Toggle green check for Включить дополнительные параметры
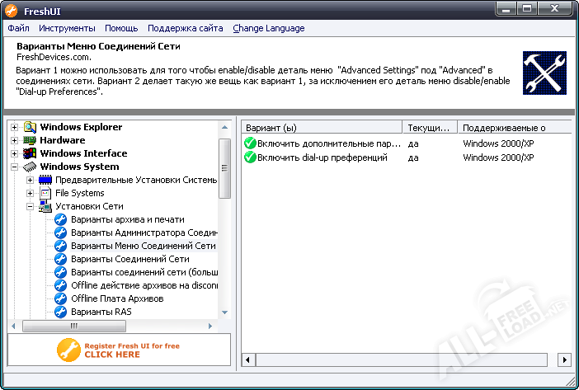 point(250,143)
